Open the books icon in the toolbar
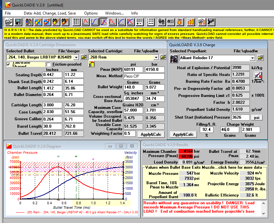This screenshot has height=223, width=274. [x=29, y=22]
